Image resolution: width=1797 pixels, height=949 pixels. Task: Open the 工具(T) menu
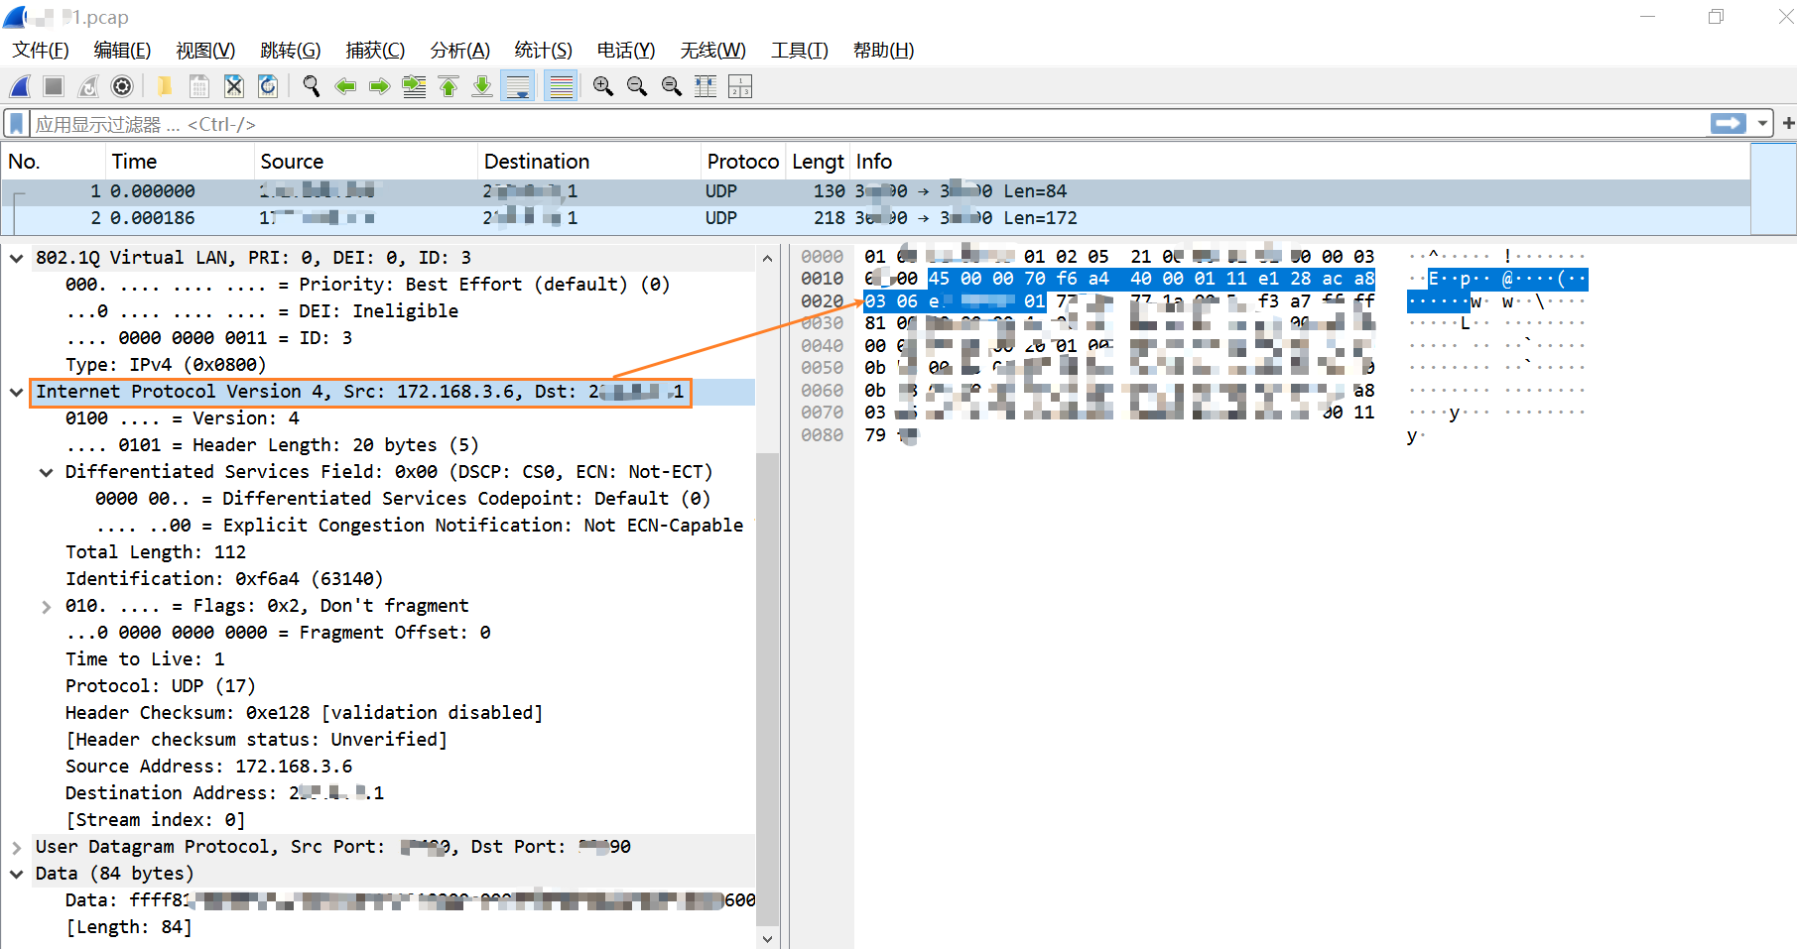coord(800,51)
